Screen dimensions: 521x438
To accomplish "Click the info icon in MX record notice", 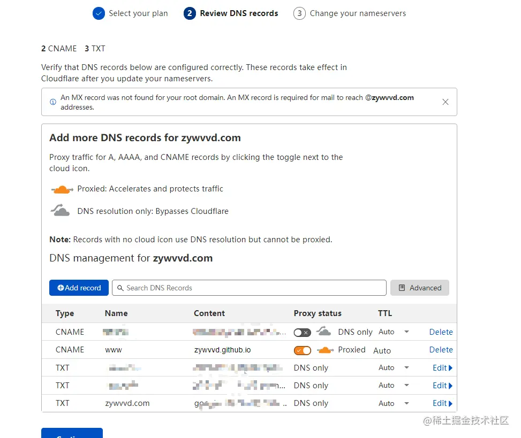I will 53,102.
